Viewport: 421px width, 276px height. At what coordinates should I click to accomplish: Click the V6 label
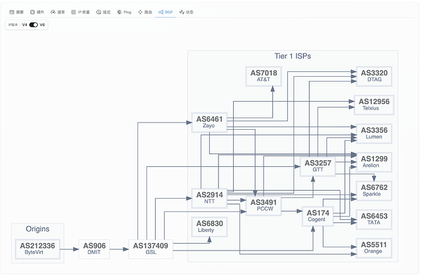(x=42, y=25)
